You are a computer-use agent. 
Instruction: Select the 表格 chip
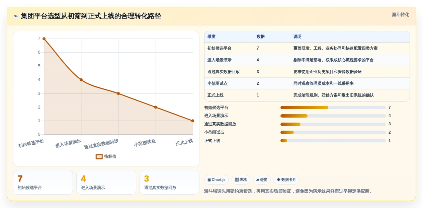(241, 180)
